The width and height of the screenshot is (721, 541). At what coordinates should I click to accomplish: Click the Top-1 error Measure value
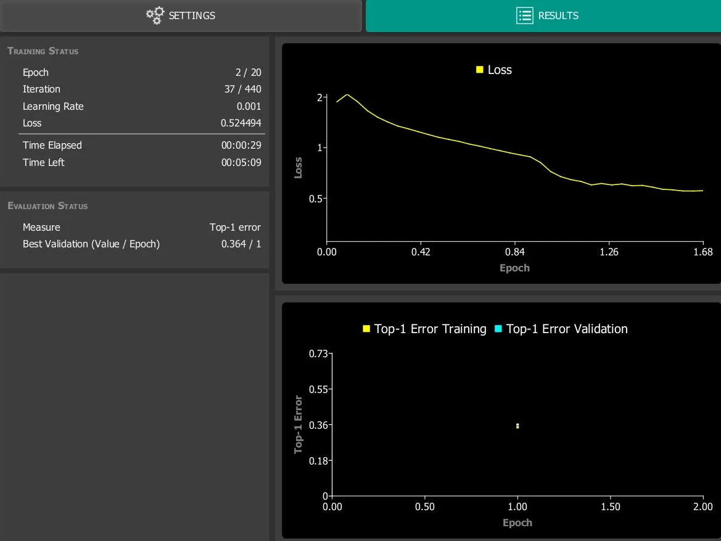point(235,227)
